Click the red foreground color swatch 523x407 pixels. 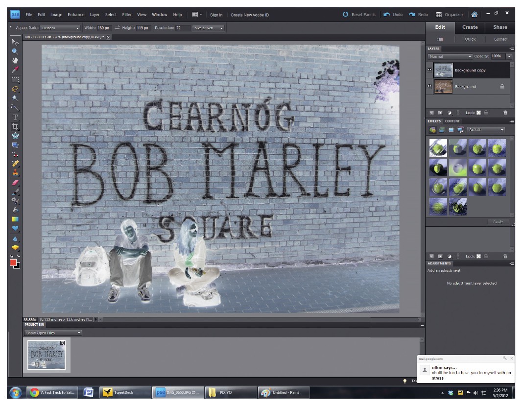pos(13,263)
